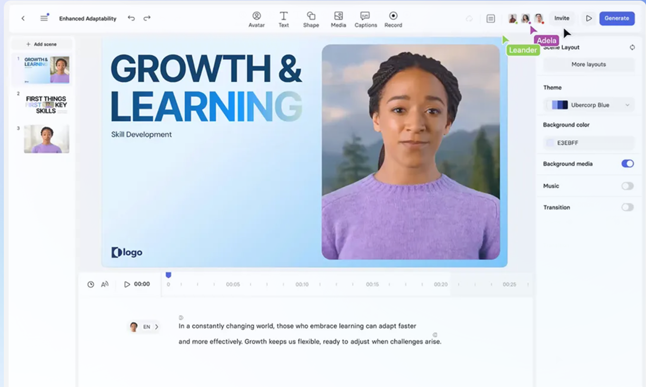Select the avatar video on canvas

[x=411, y=152]
